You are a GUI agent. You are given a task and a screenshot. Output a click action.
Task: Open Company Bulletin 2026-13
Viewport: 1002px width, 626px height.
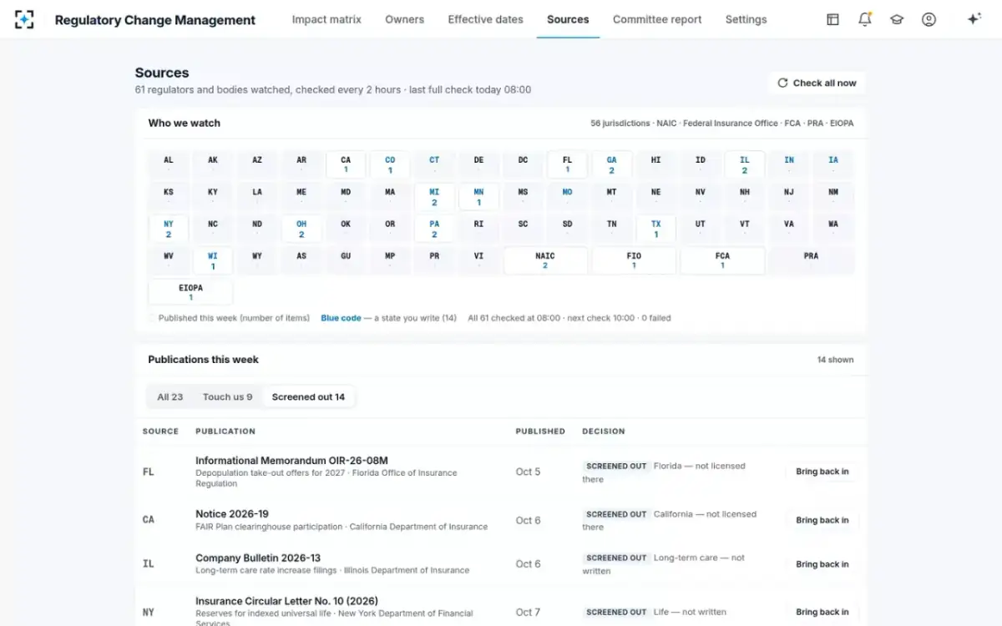[258, 558]
